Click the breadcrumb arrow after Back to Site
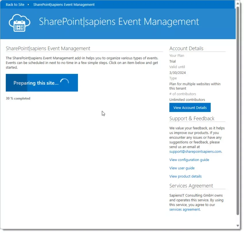 (28, 5)
